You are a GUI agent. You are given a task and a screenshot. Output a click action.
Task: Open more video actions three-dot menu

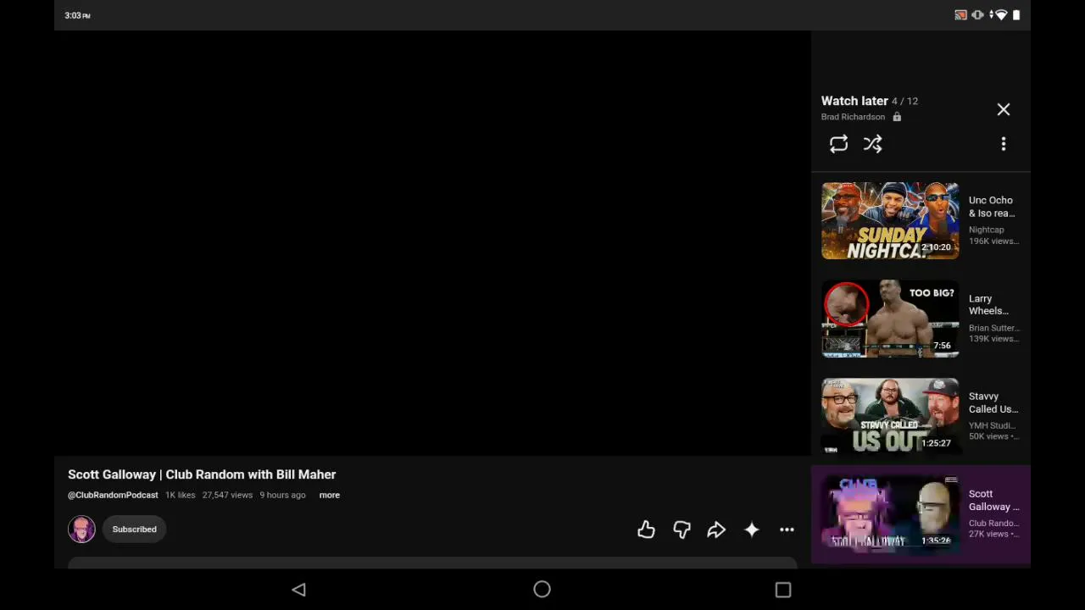pos(787,530)
